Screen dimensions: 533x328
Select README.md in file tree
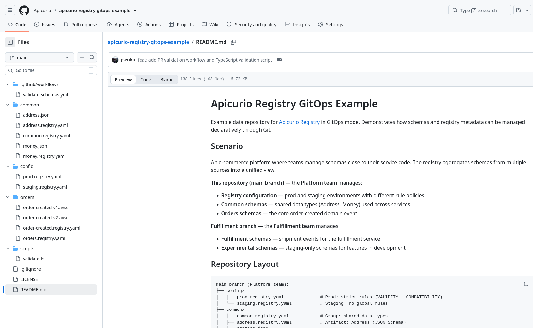51,289
